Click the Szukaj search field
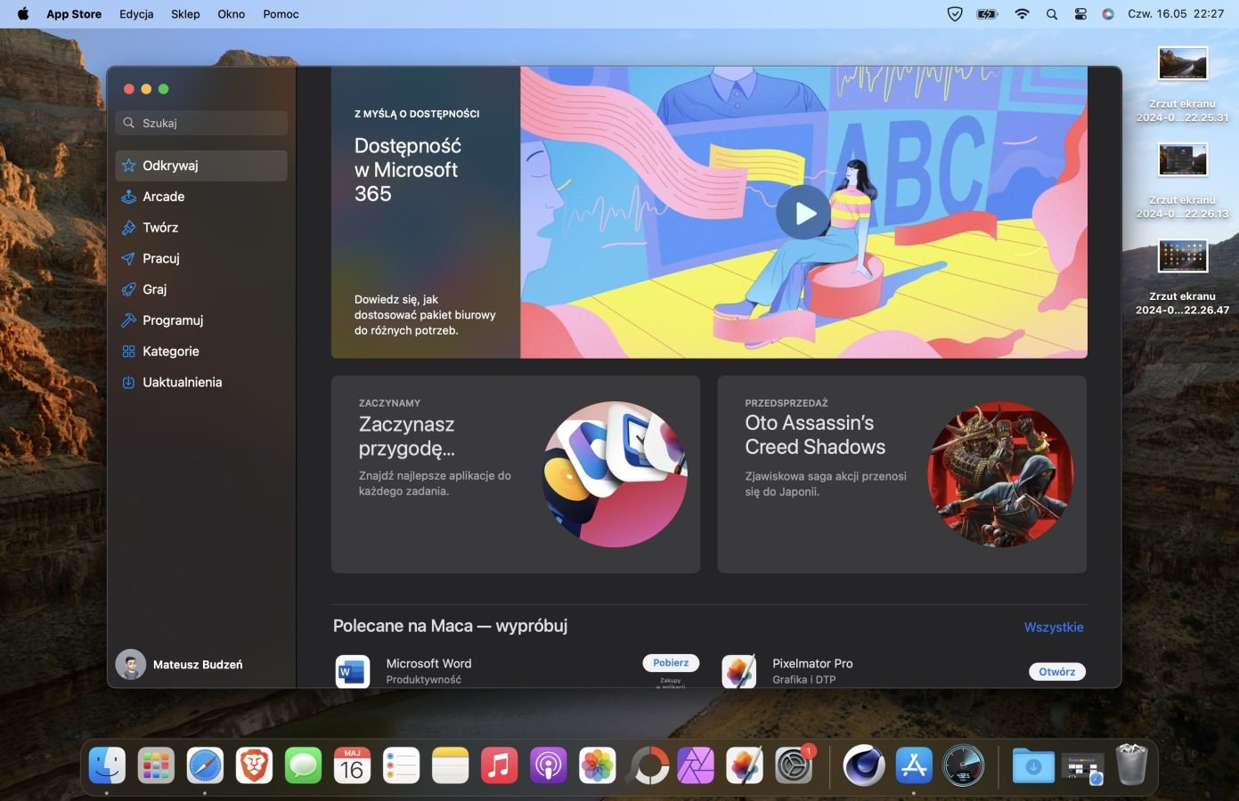This screenshot has height=801, width=1239. point(201,123)
